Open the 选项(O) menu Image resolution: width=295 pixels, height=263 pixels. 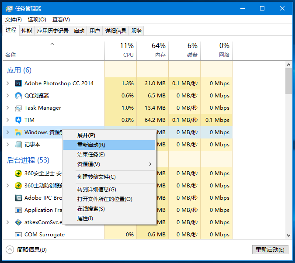pyautogui.click(x=37, y=20)
